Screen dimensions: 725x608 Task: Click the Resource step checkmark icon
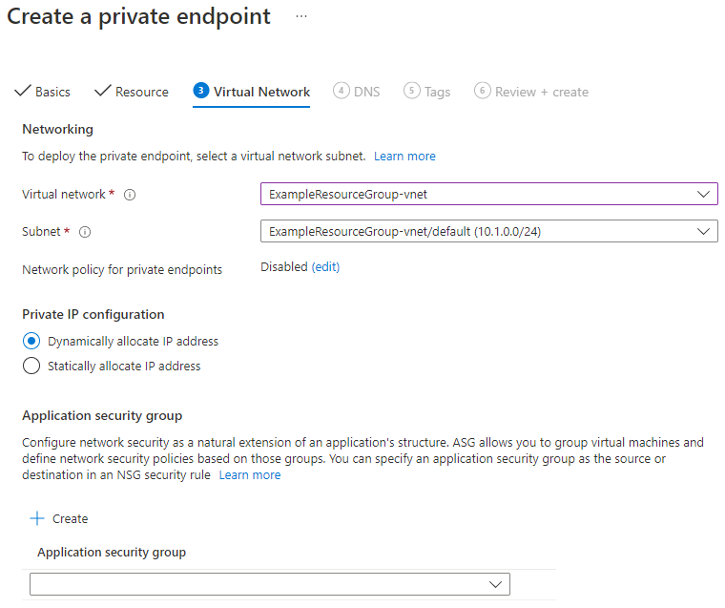tap(102, 92)
